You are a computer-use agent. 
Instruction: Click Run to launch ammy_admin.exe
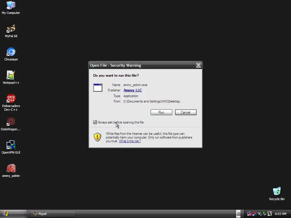pos(161,112)
